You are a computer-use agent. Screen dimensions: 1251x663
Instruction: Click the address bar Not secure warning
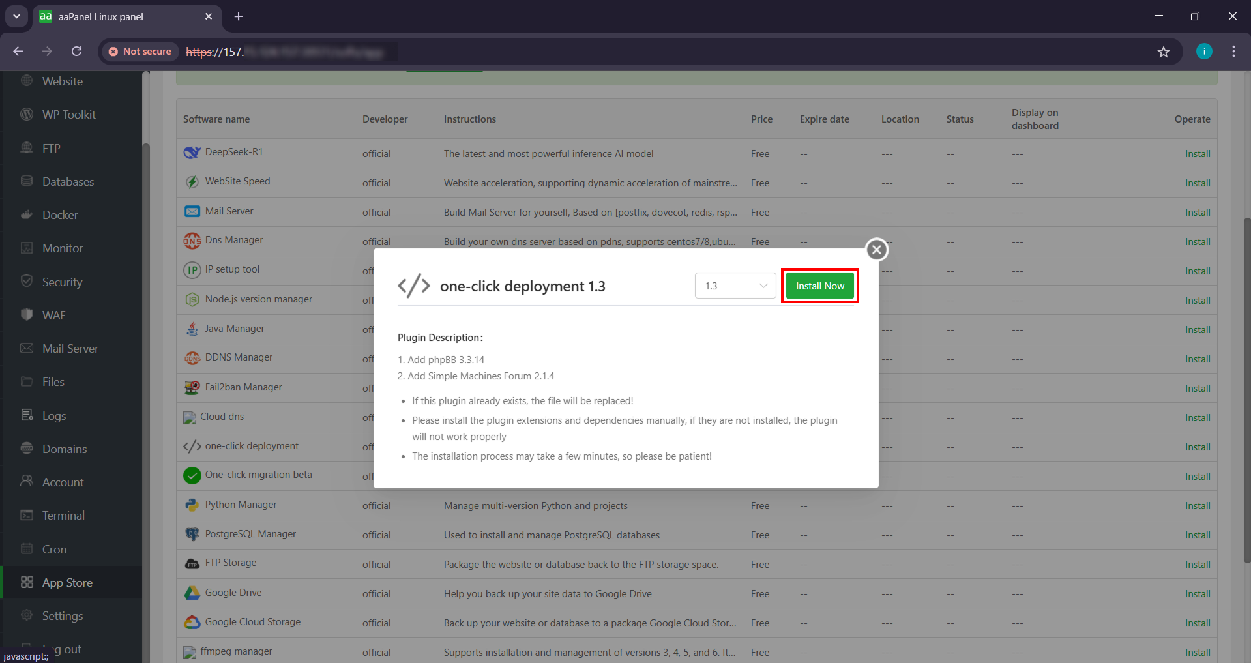tap(140, 51)
